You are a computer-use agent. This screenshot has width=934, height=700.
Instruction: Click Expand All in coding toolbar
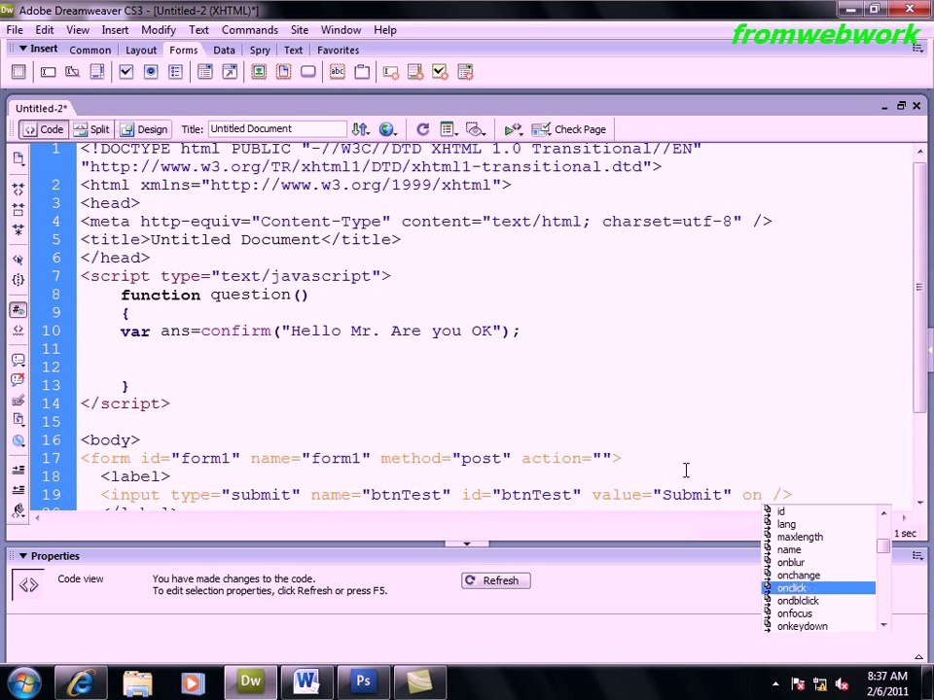point(18,229)
